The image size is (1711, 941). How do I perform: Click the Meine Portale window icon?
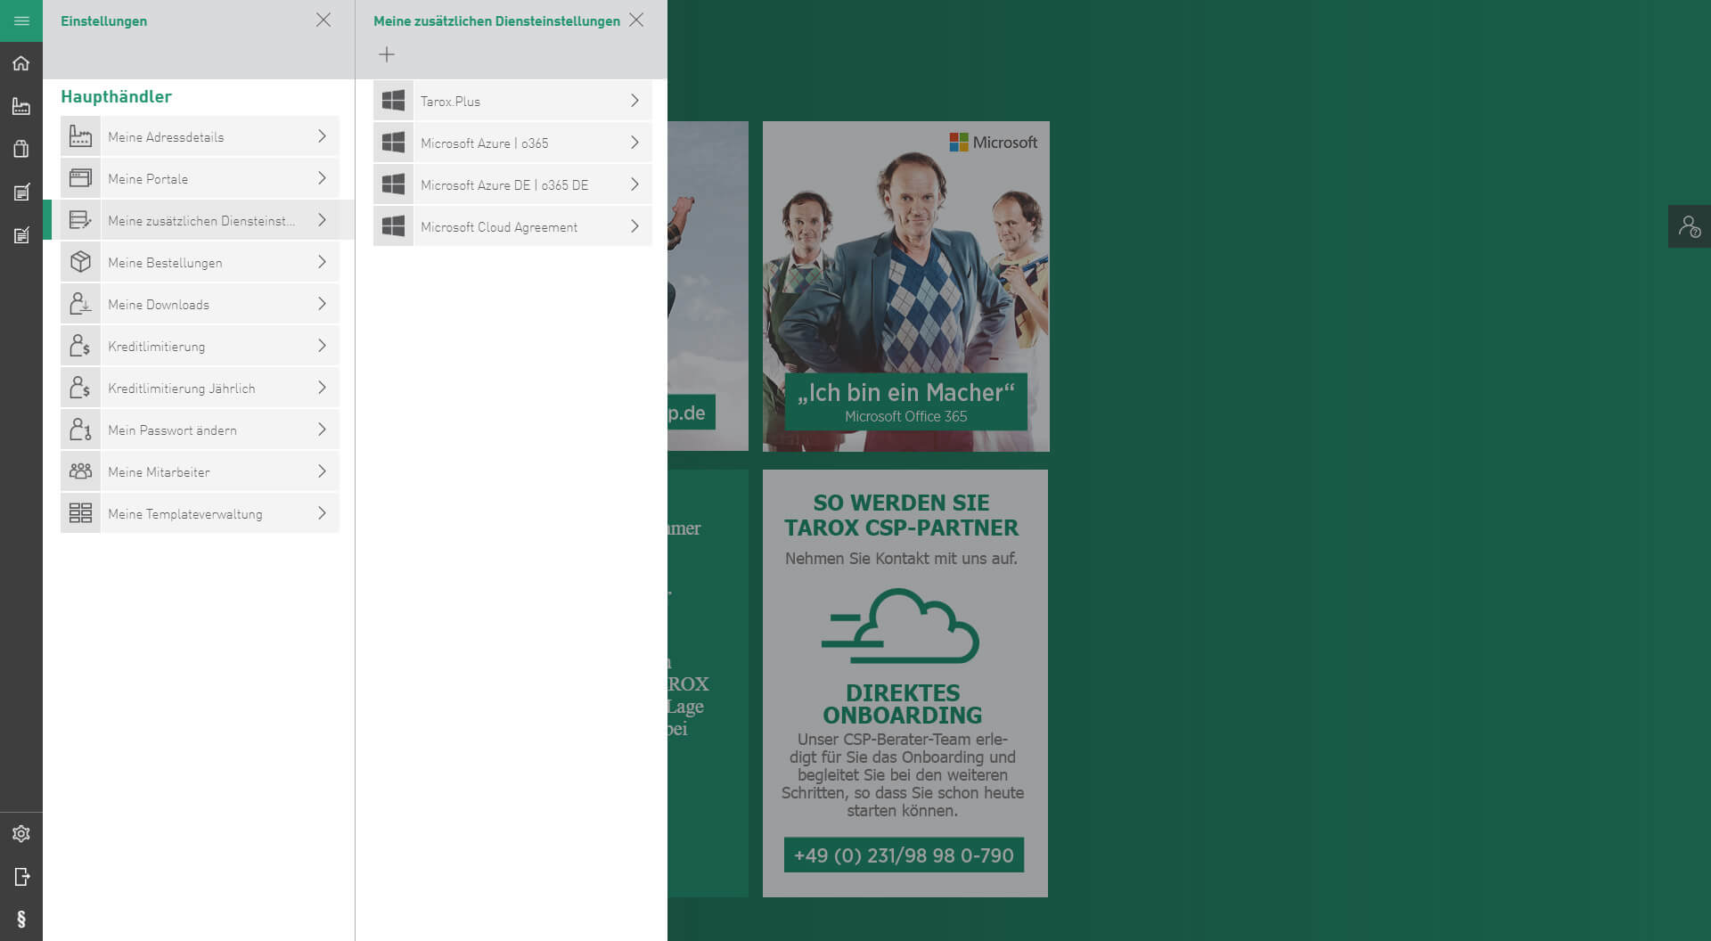[80, 178]
